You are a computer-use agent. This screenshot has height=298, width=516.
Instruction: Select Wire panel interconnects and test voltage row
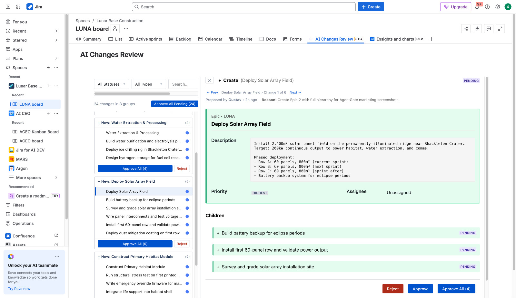tap(144, 216)
